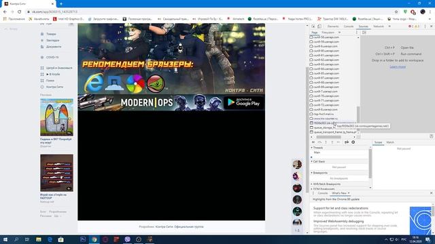The image size is (435, 244).
Task: Switch to the Console tab in DevTools
Action: point(349,26)
